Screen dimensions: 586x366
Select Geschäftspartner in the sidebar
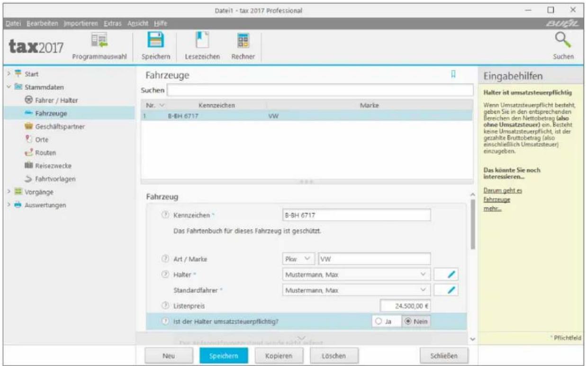click(x=61, y=126)
